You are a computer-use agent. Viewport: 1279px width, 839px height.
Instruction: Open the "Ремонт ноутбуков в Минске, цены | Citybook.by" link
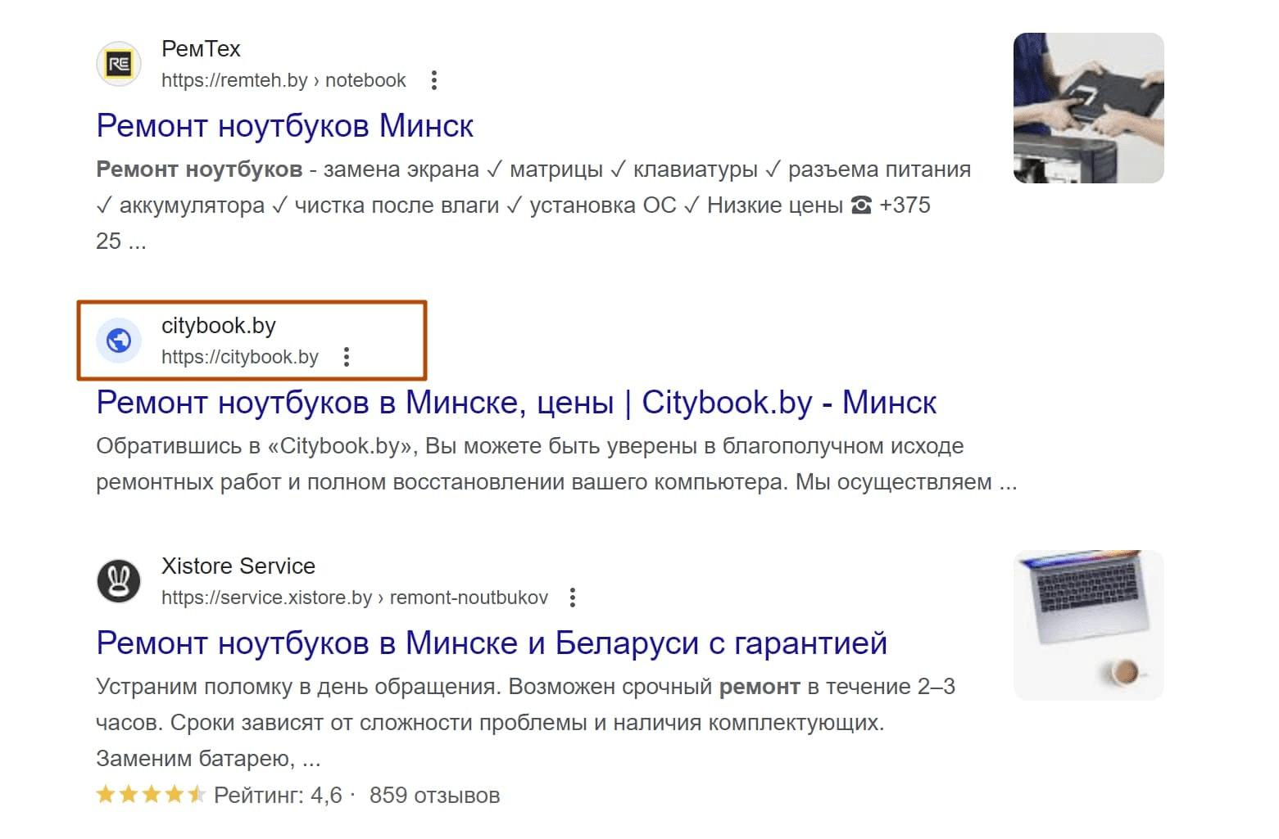[x=515, y=403]
